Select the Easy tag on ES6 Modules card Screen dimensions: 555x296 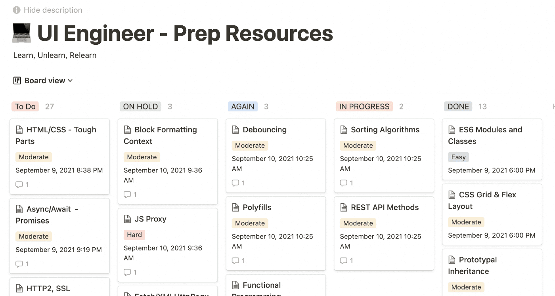click(458, 157)
